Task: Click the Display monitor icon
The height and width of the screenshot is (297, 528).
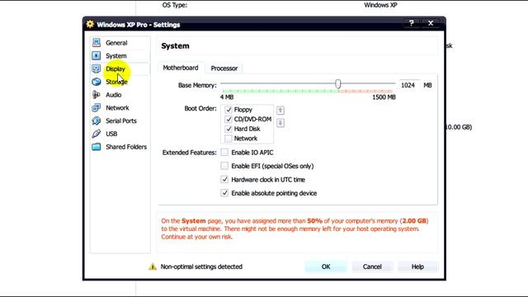Action: [x=97, y=68]
